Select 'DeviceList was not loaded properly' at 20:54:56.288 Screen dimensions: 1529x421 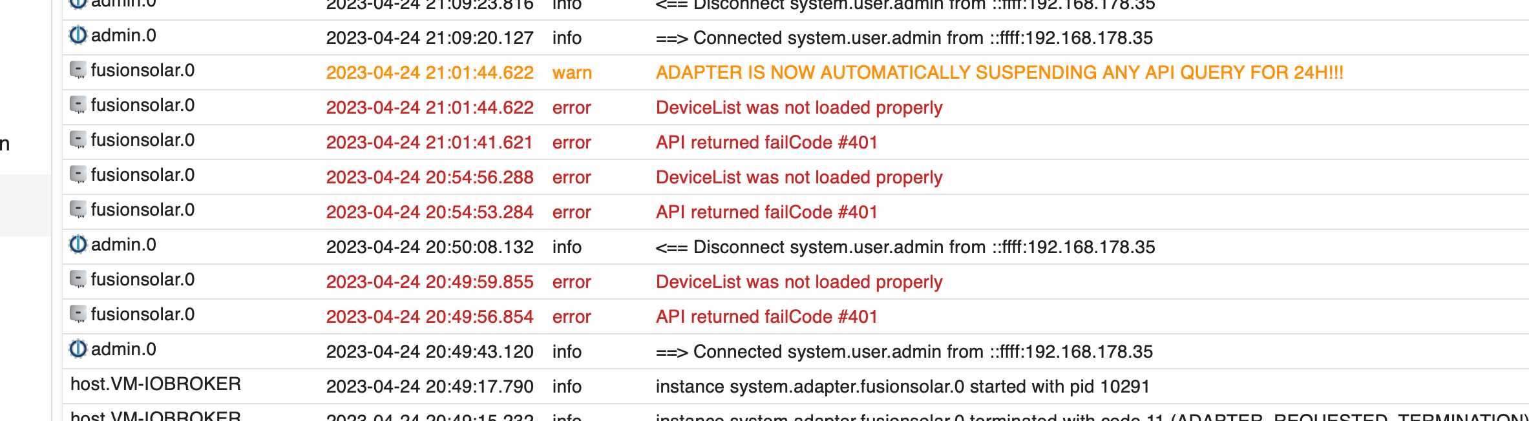point(799,177)
